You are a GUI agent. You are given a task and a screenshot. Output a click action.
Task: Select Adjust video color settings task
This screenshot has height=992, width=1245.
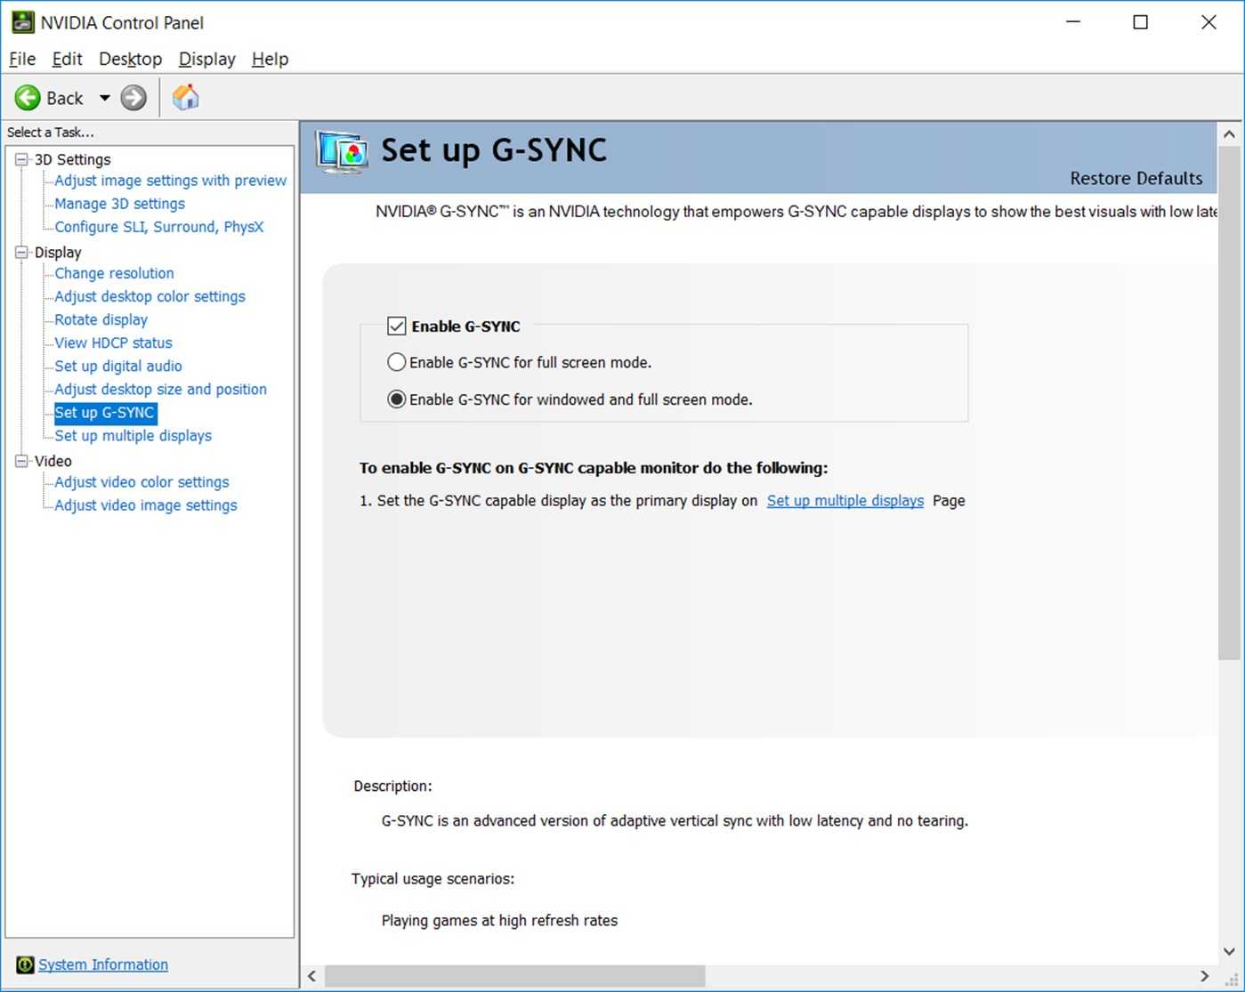point(141,481)
